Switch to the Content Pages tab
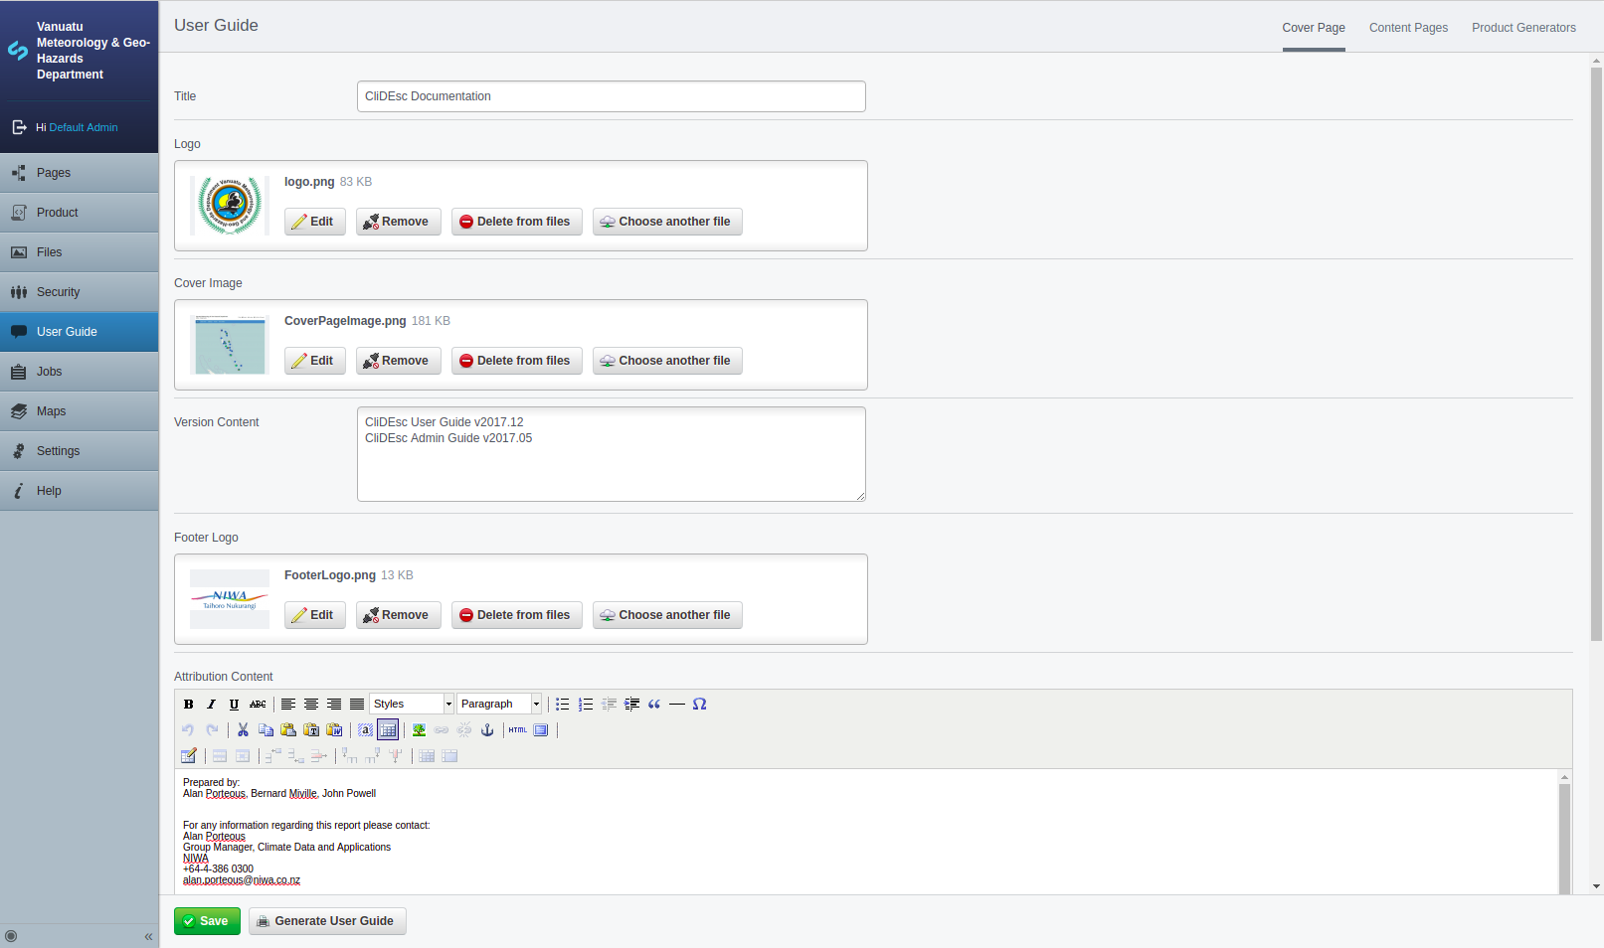This screenshot has height=948, width=1604. [1408, 28]
